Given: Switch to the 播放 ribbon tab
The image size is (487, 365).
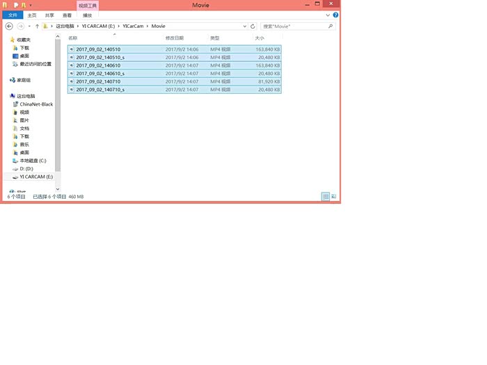Looking at the screenshot, I should pos(87,15).
